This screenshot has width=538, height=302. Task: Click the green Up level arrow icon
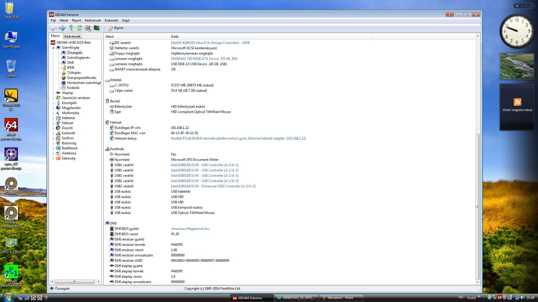71,28
